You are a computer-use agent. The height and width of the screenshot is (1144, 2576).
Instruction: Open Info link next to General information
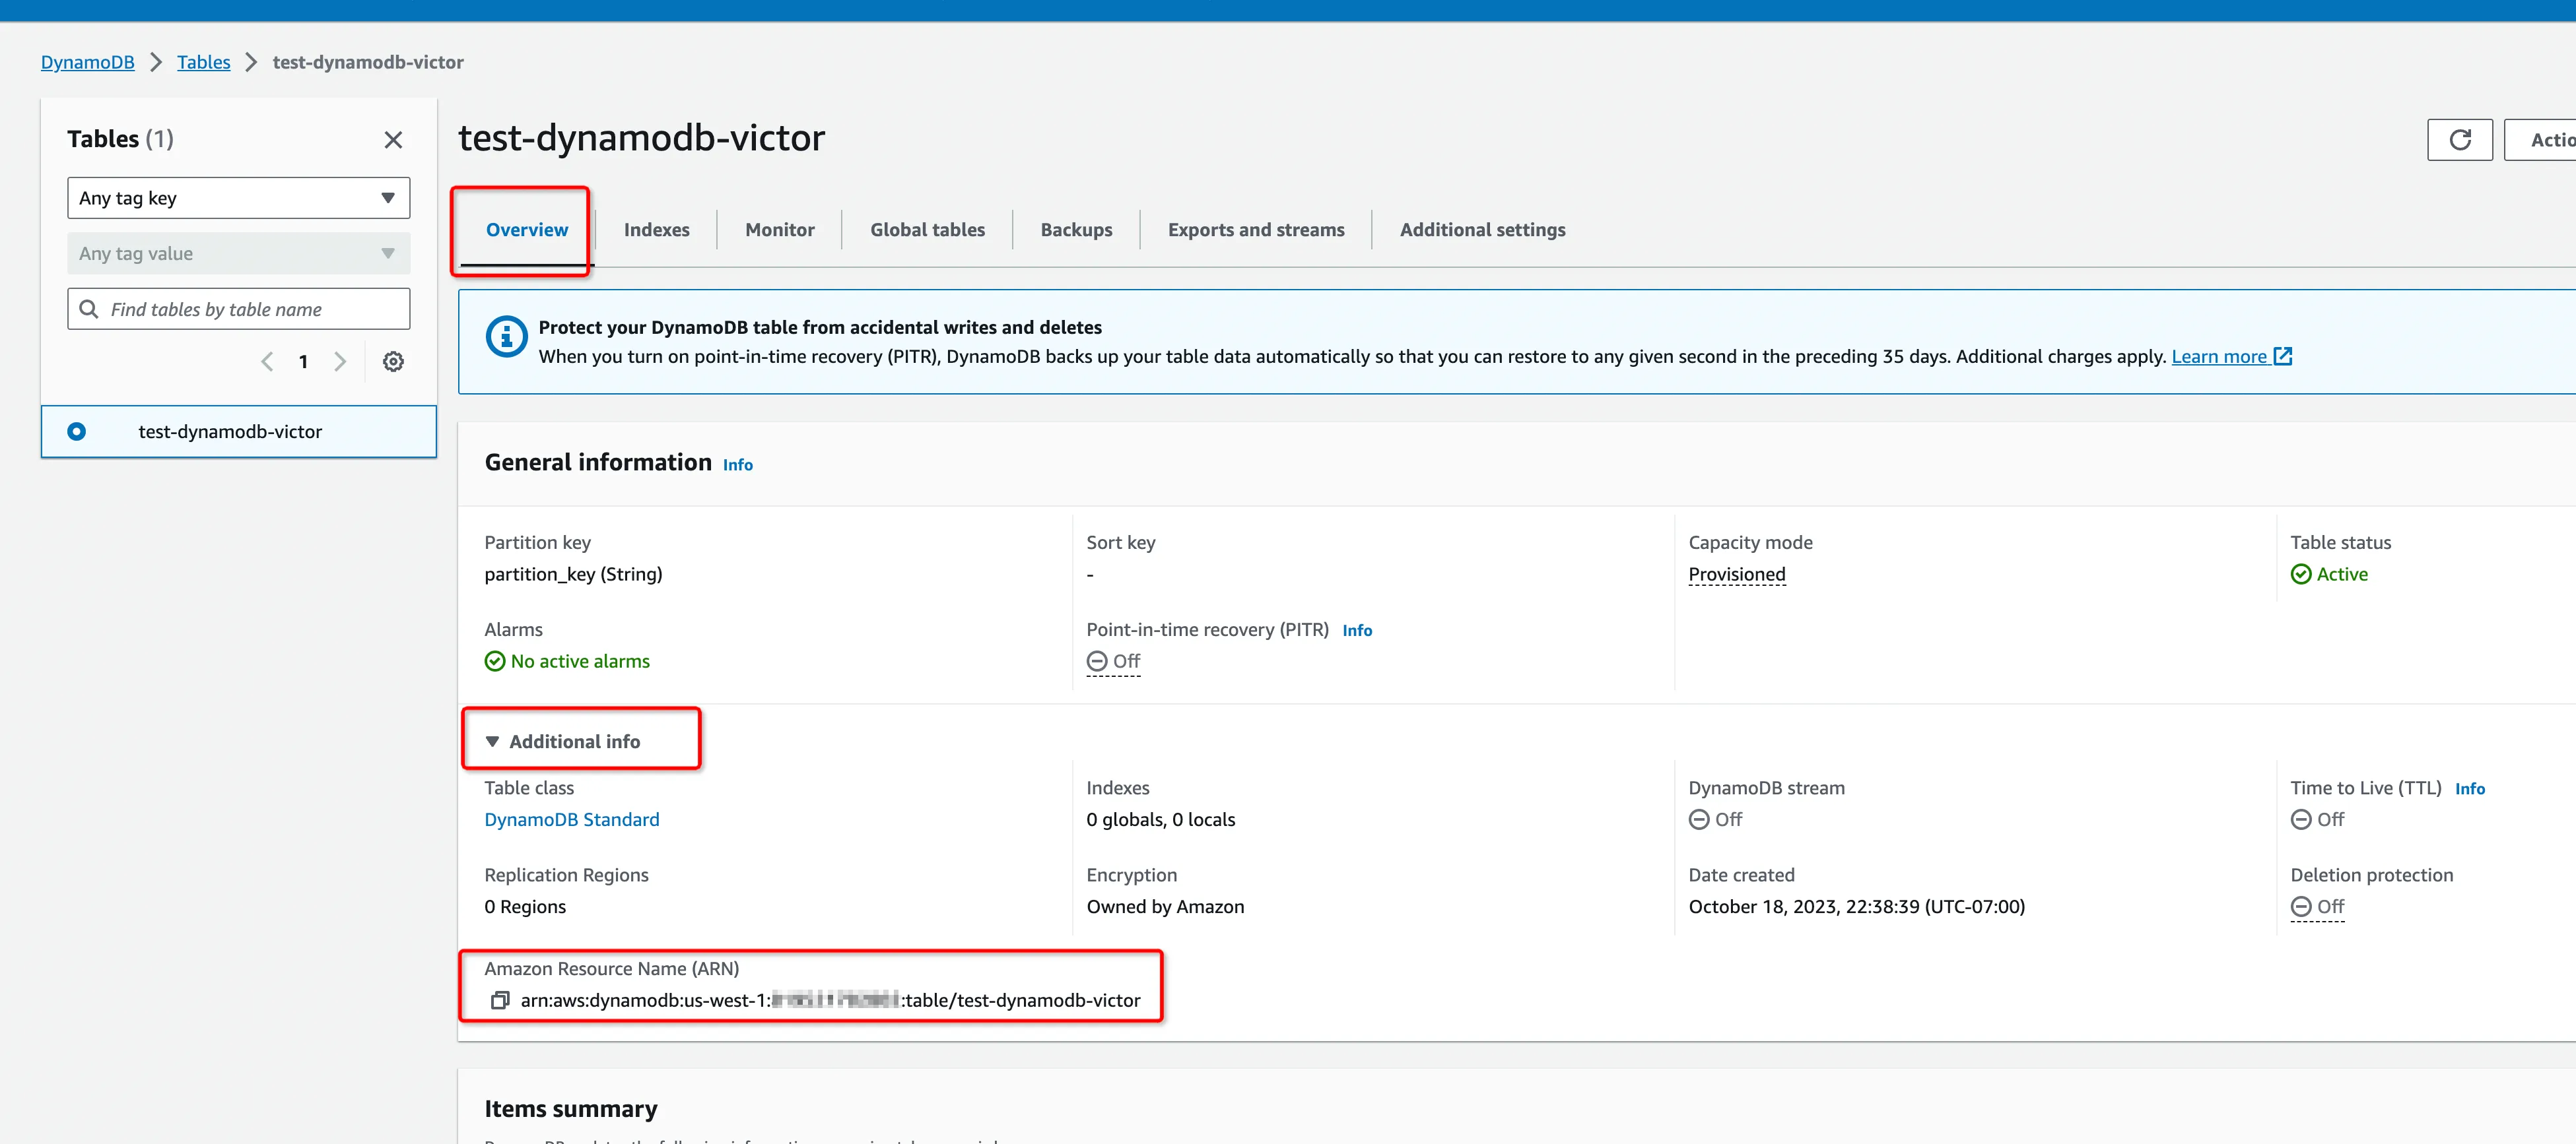coord(738,464)
